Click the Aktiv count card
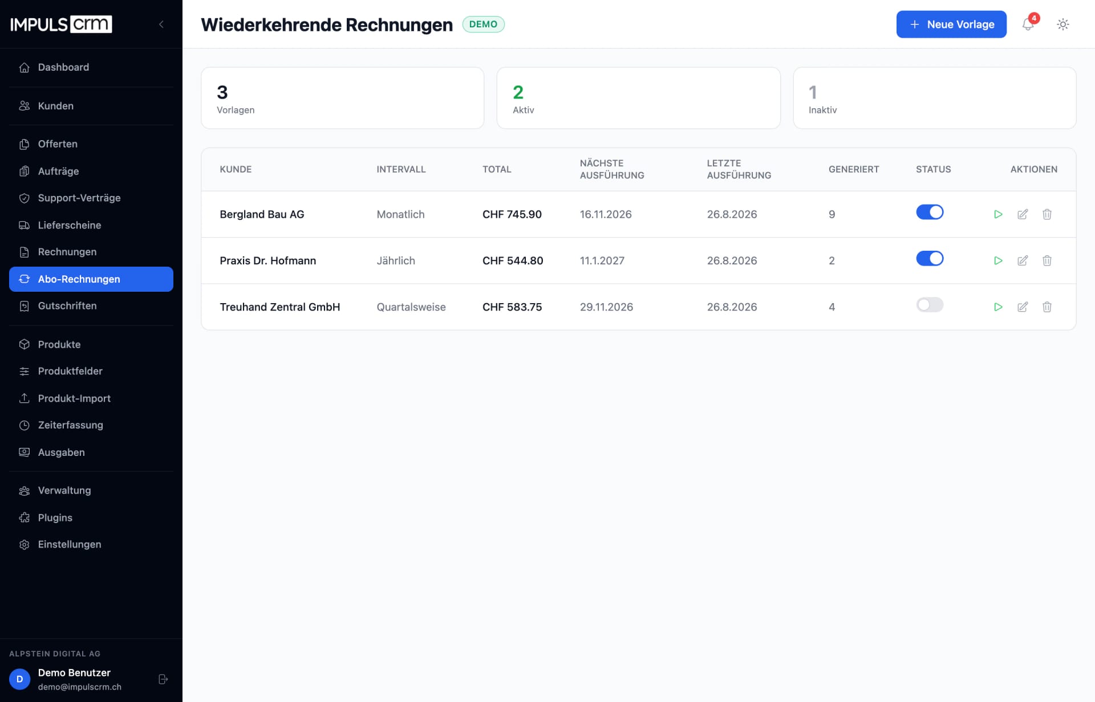This screenshot has height=702, width=1095. pyautogui.click(x=638, y=98)
